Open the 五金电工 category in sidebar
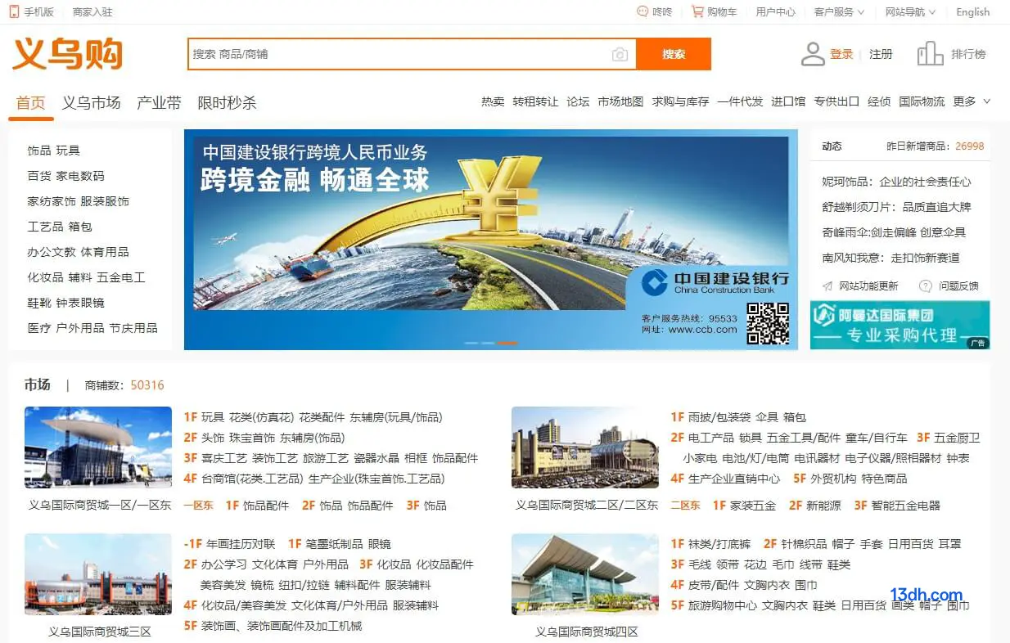The image size is (1010, 643). [x=121, y=277]
